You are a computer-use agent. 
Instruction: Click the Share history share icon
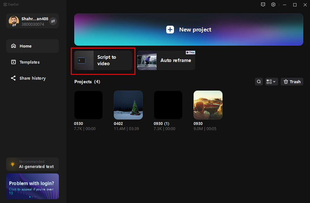tap(13, 78)
